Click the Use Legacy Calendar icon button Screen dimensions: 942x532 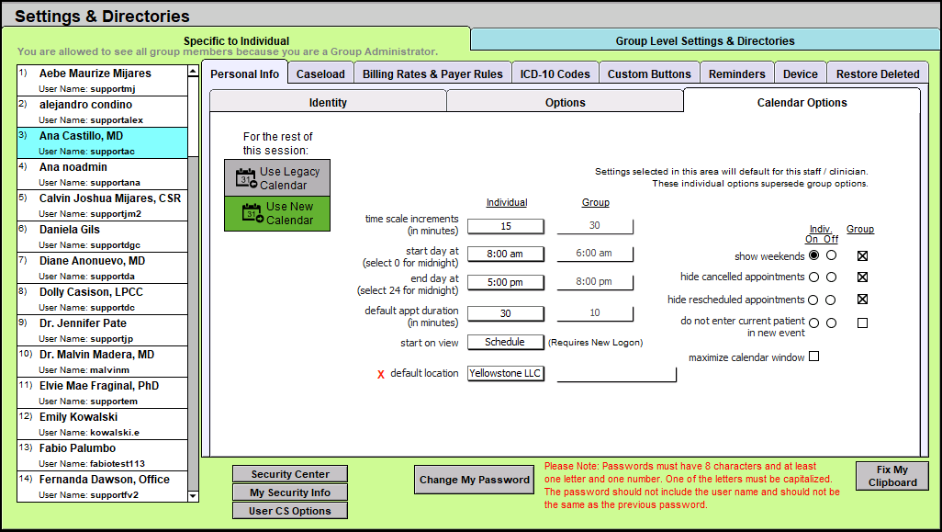pyautogui.click(x=276, y=178)
